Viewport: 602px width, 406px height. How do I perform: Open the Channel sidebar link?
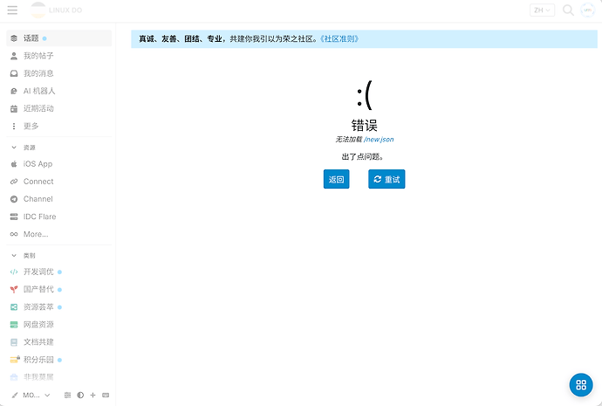coord(58,199)
